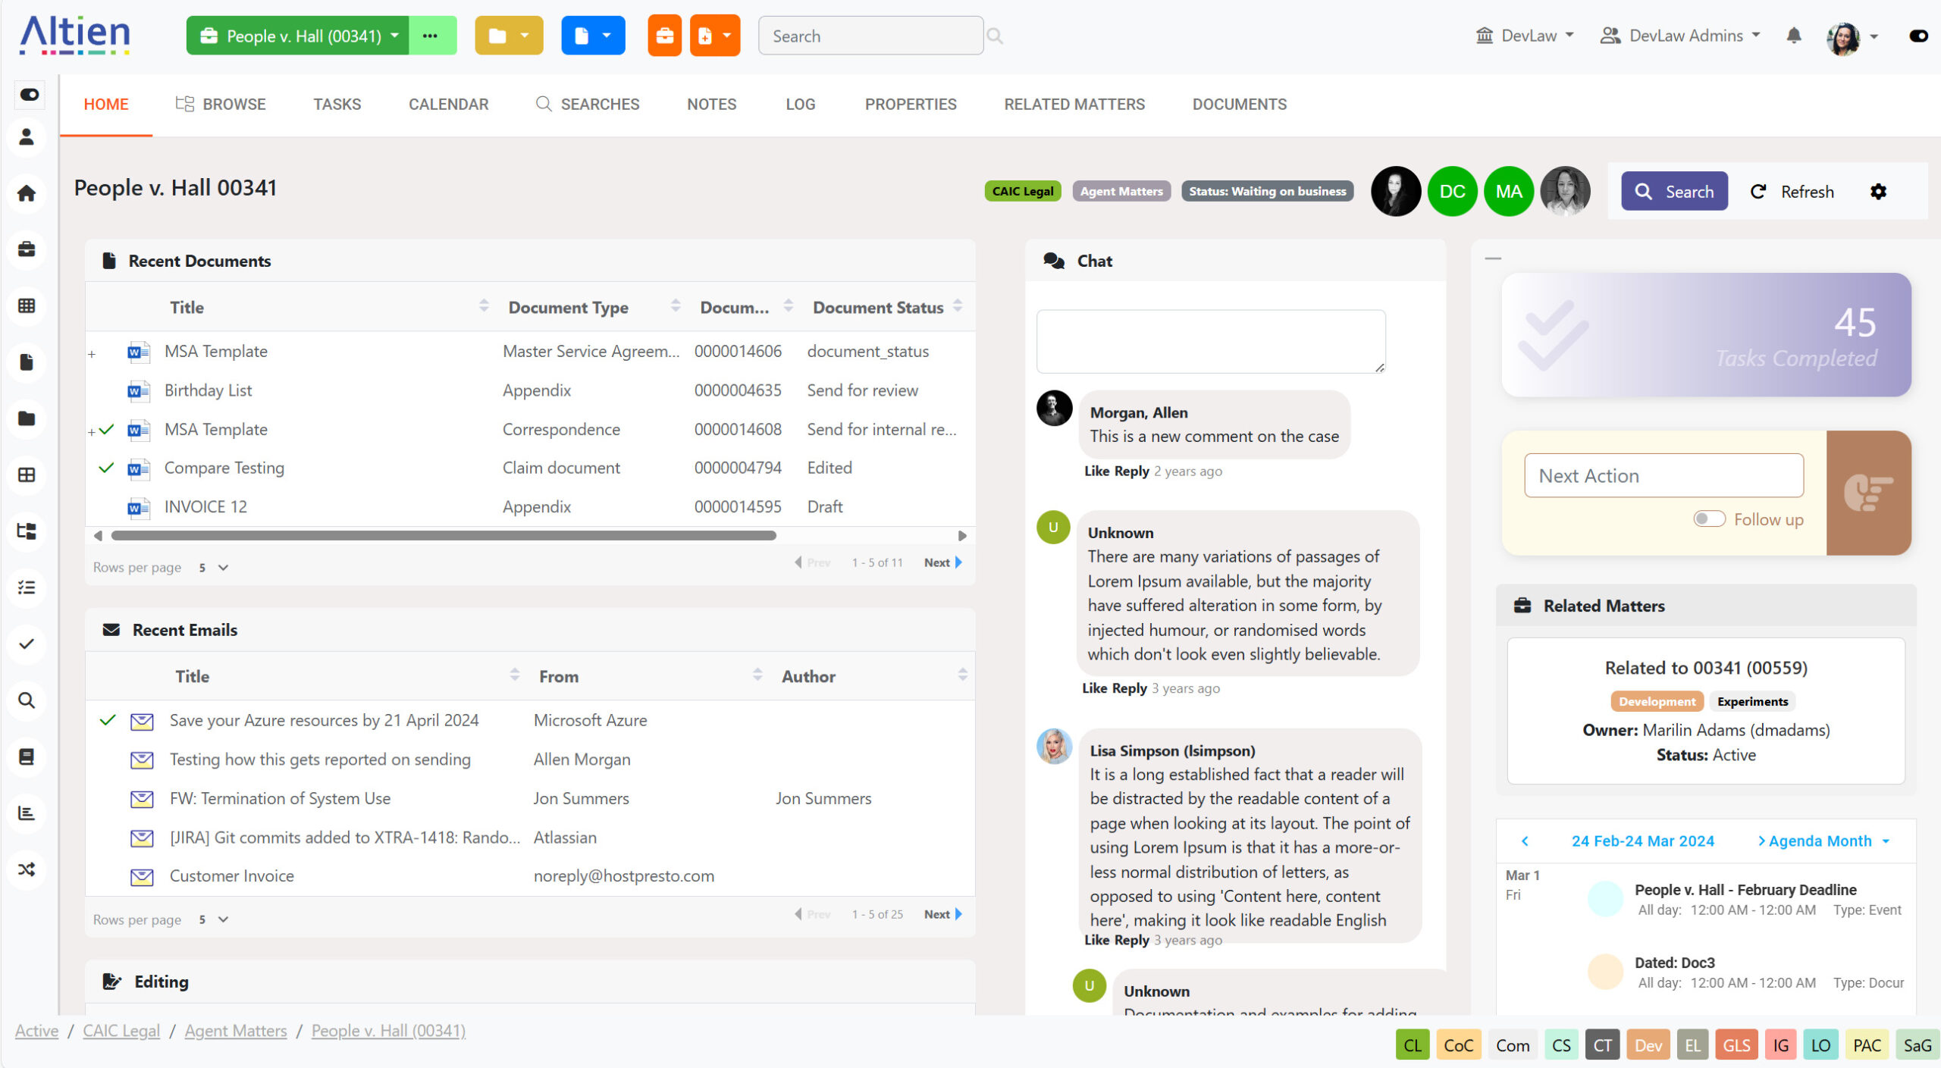Click the notifications bell icon
1941x1068 pixels.
[x=1793, y=36]
